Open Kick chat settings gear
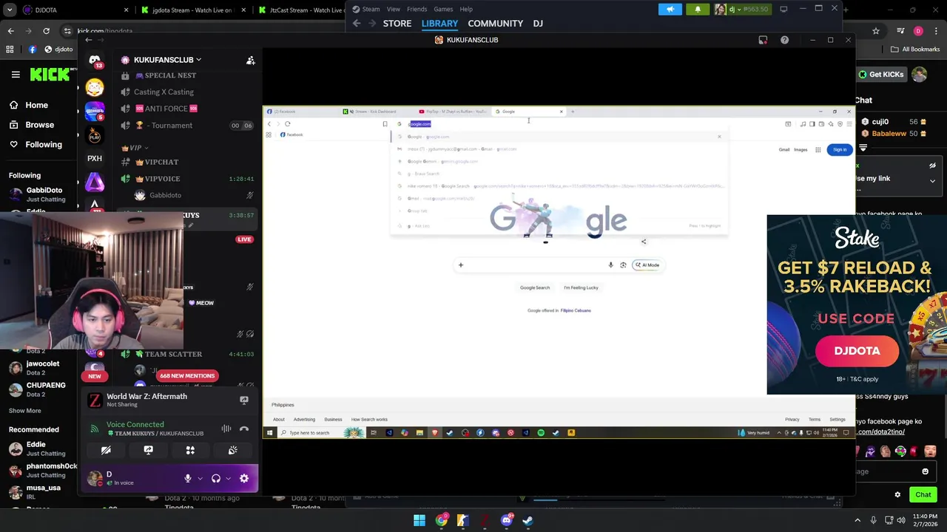Viewport: 947px width, 532px height. coord(897,494)
